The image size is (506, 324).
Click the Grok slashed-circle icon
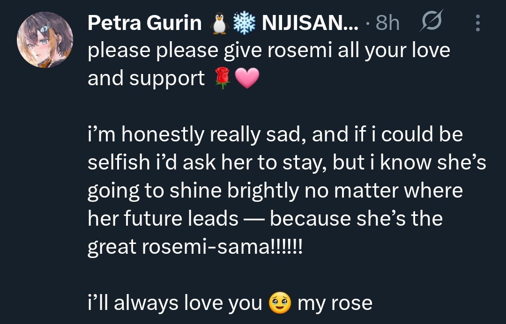pos(432,21)
